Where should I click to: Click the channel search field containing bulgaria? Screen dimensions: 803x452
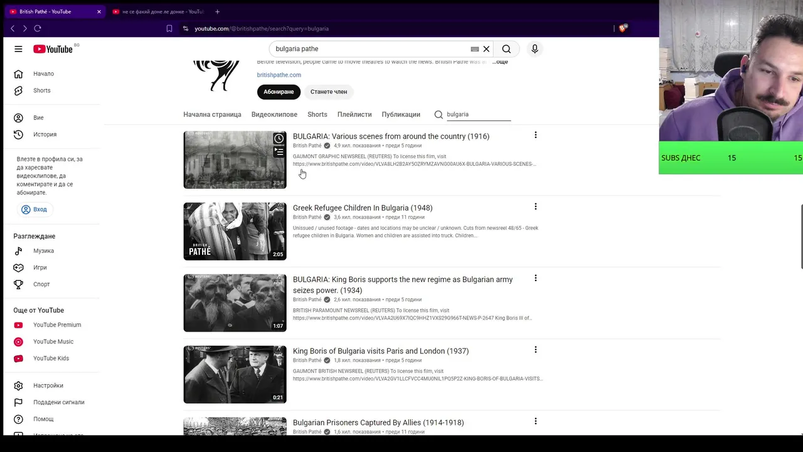click(478, 114)
